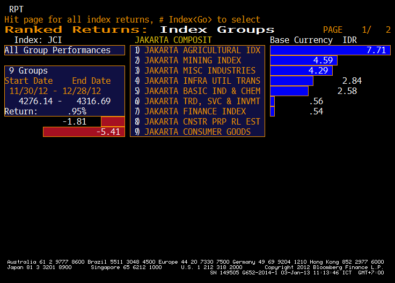Open Jakarta Finance Index group
Viewport: 395px width, 283px height.
point(195,112)
